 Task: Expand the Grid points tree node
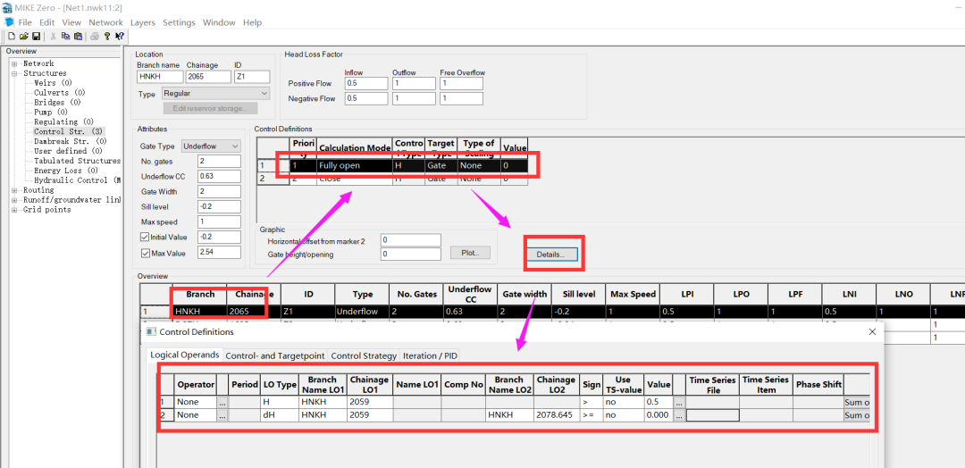coord(14,210)
